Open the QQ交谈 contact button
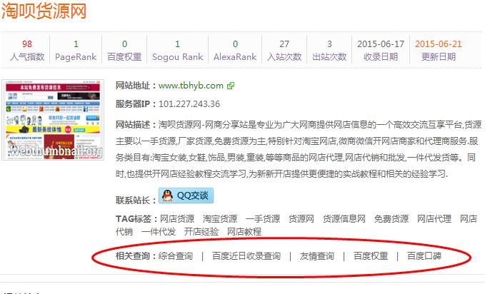This screenshot has height=294, width=485. point(186,196)
